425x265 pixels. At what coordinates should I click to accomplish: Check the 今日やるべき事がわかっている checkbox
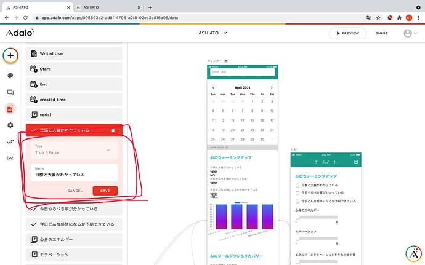tap(297, 193)
